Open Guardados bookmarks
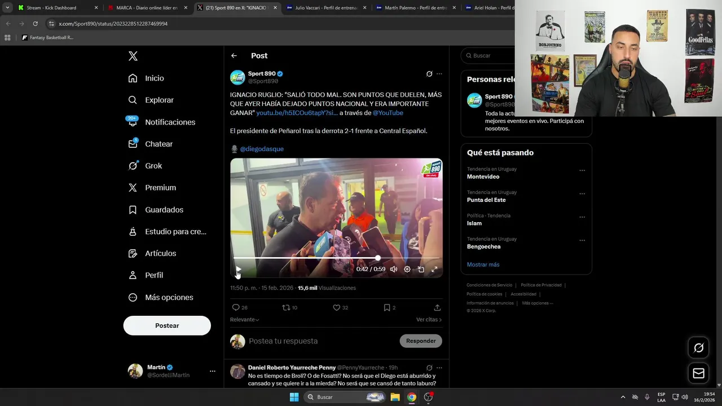This screenshot has width=722, height=406. pos(156,210)
